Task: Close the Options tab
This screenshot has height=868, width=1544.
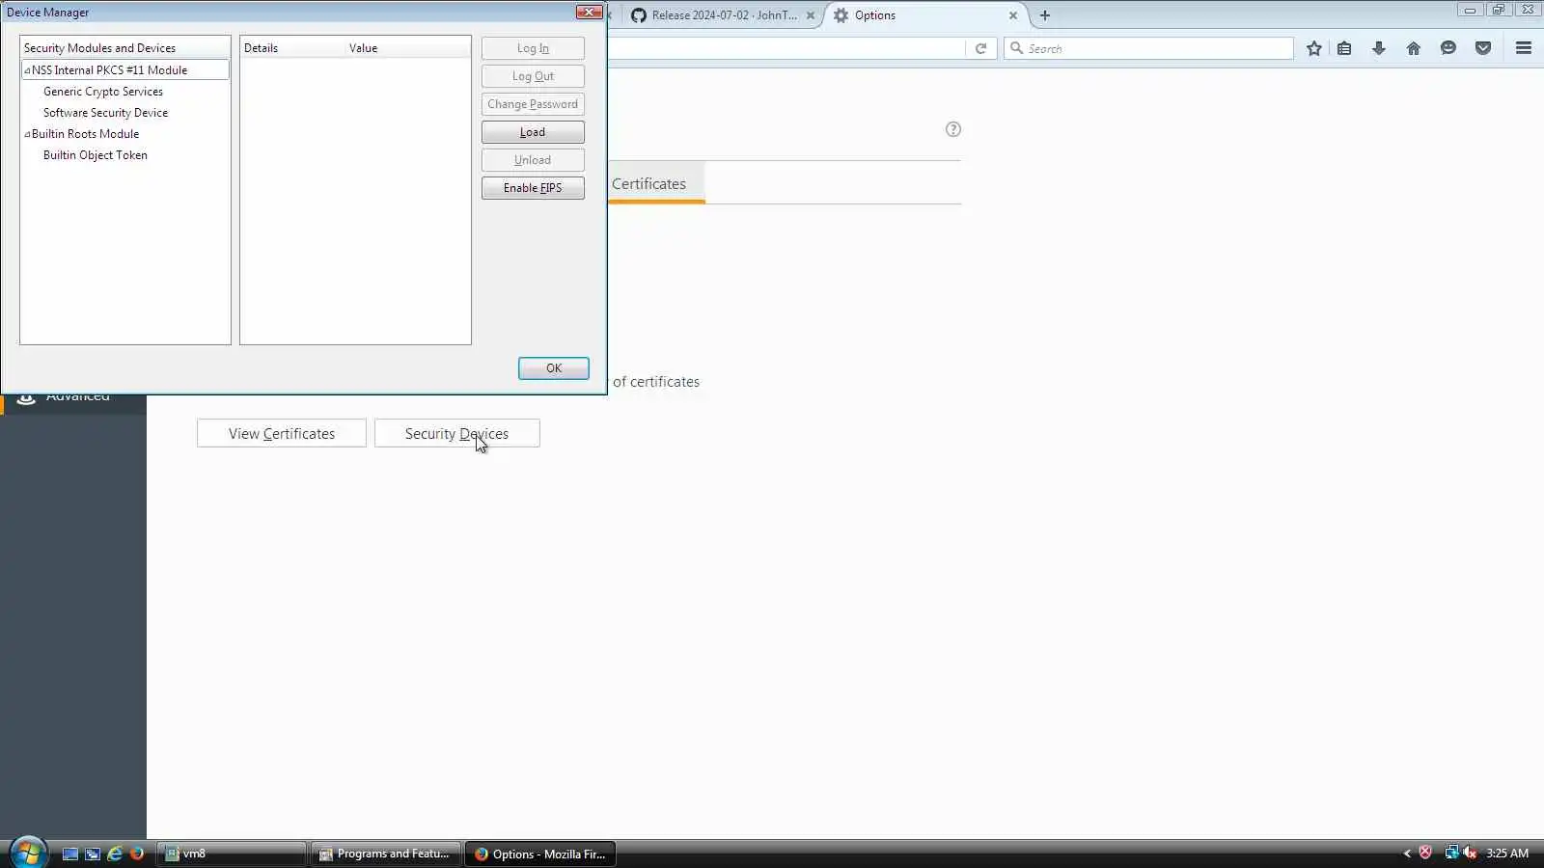Action: [1013, 15]
